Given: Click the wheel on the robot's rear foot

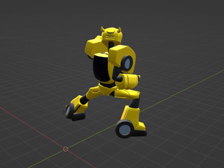Looking at the screenshot, I should point(69,111).
